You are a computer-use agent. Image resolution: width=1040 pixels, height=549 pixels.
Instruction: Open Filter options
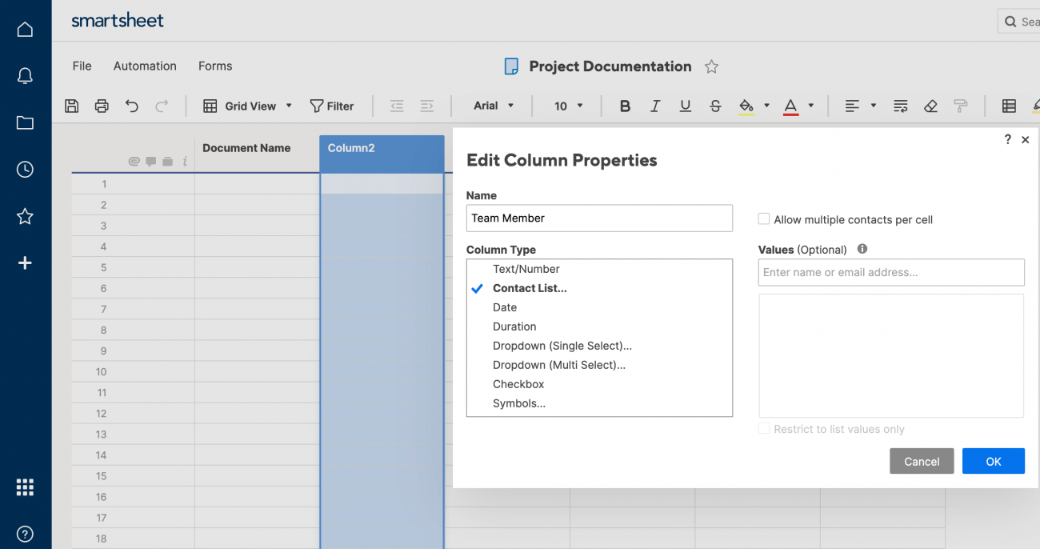click(x=332, y=105)
